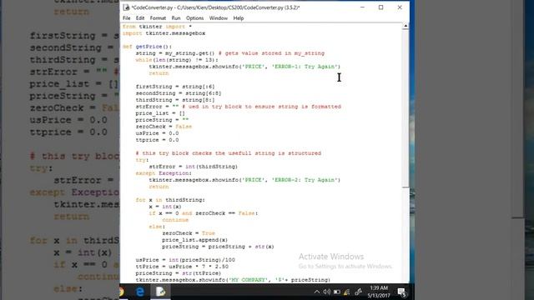The width and height of the screenshot is (534, 300).
Task: Open the File menu in IDLE
Action: coord(126,18)
